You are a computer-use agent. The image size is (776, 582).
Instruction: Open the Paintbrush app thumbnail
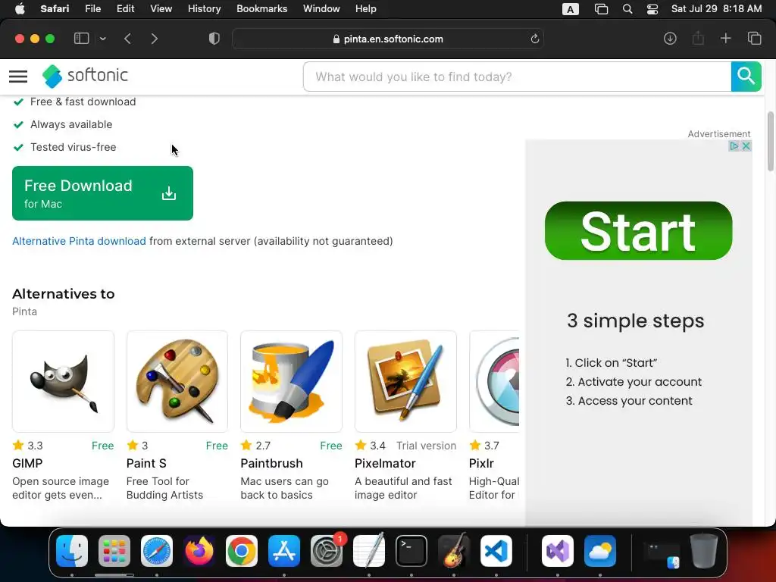point(292,381)
